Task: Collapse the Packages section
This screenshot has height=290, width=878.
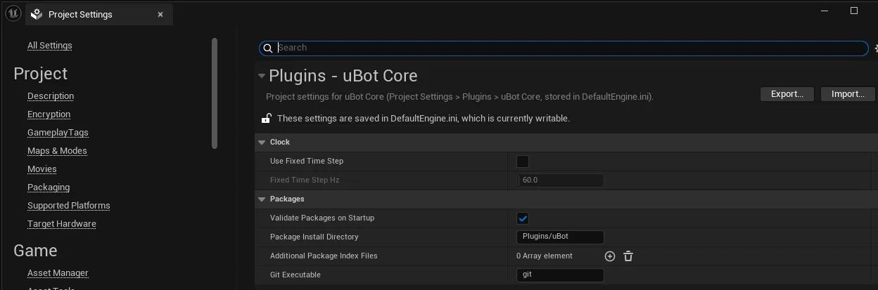Action: click(x=262, y=199)
